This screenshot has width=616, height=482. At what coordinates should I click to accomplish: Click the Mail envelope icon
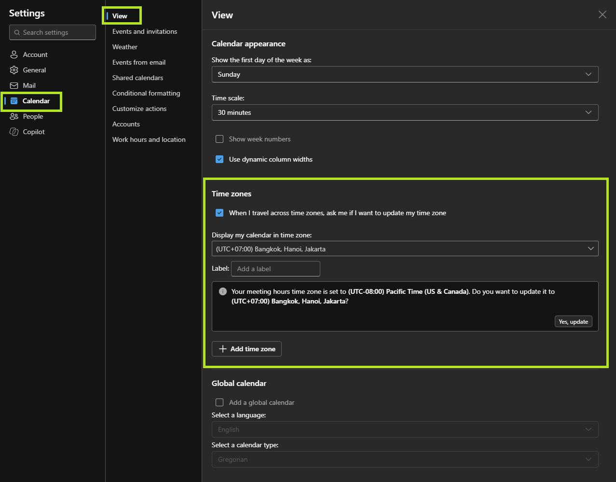tap(14, 85)
